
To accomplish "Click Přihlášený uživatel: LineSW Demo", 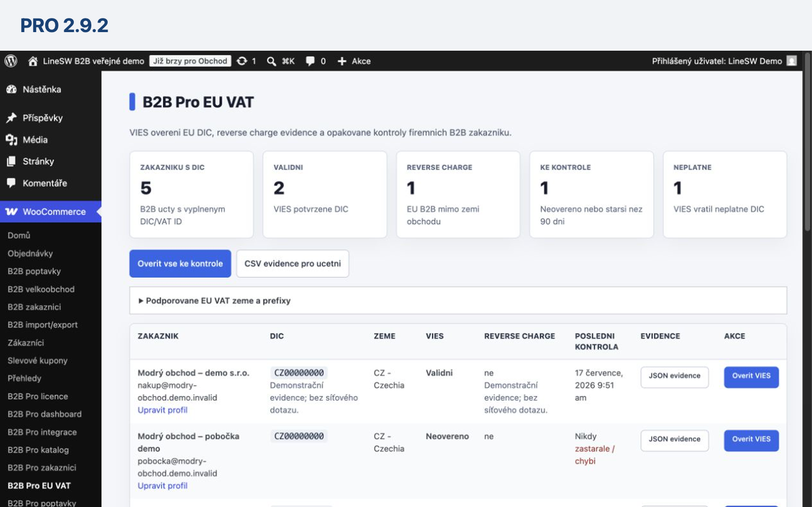I will pos(717,61).
